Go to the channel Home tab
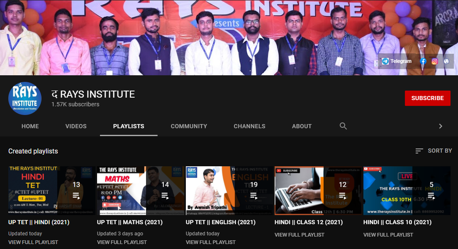This screenshot has width=458, height=249. coord(30,126)
